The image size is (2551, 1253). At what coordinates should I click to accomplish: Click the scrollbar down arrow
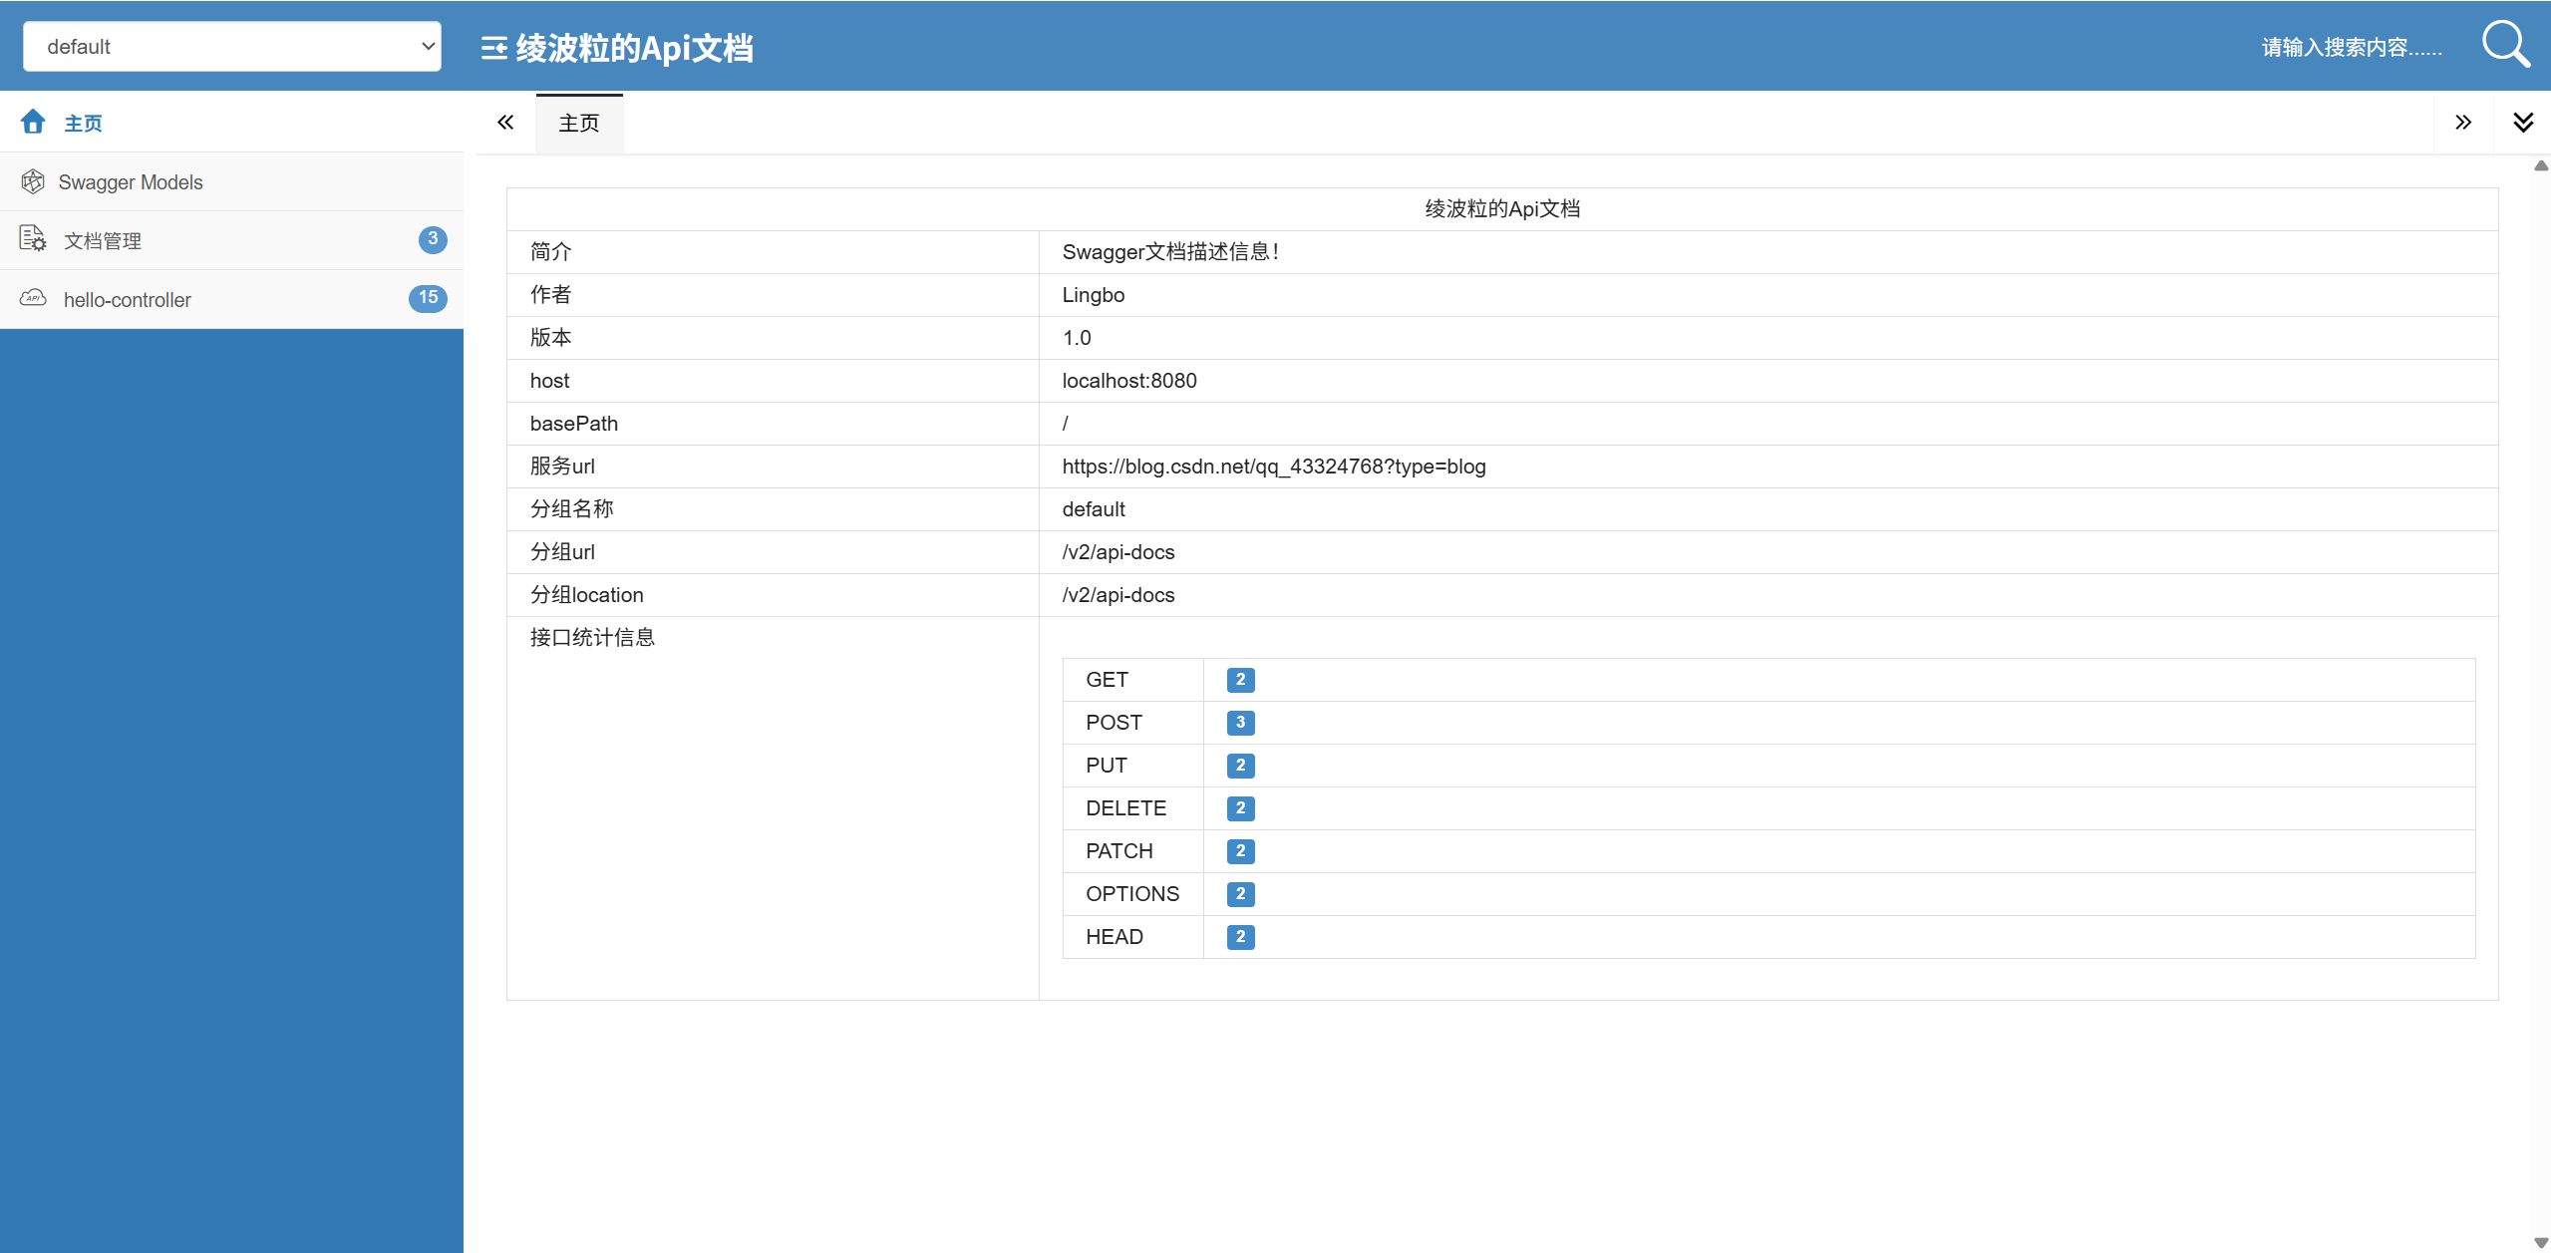[2540, 1242]
